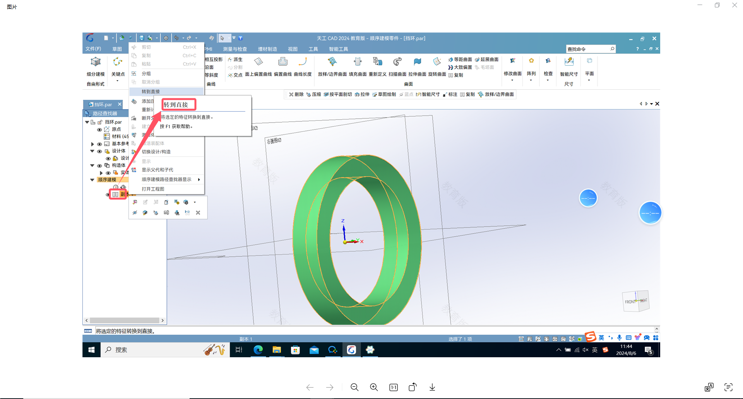The width and height of the screenshot is (743, 399).
Task: Click the zoom out icon in image viewer
Action: (x=354, y=387)
